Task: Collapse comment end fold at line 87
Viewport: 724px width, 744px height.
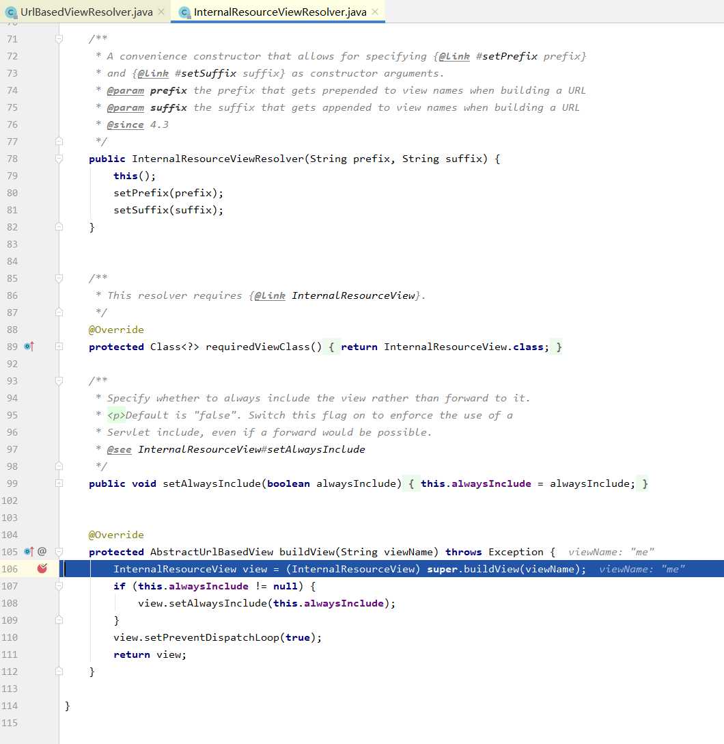Action: [x=59, y=313]
